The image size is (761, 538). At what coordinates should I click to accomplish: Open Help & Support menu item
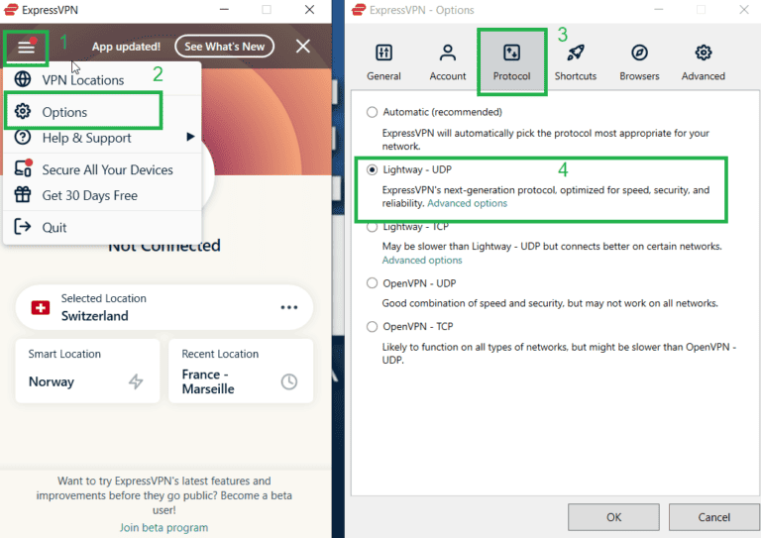click(102, 138)
